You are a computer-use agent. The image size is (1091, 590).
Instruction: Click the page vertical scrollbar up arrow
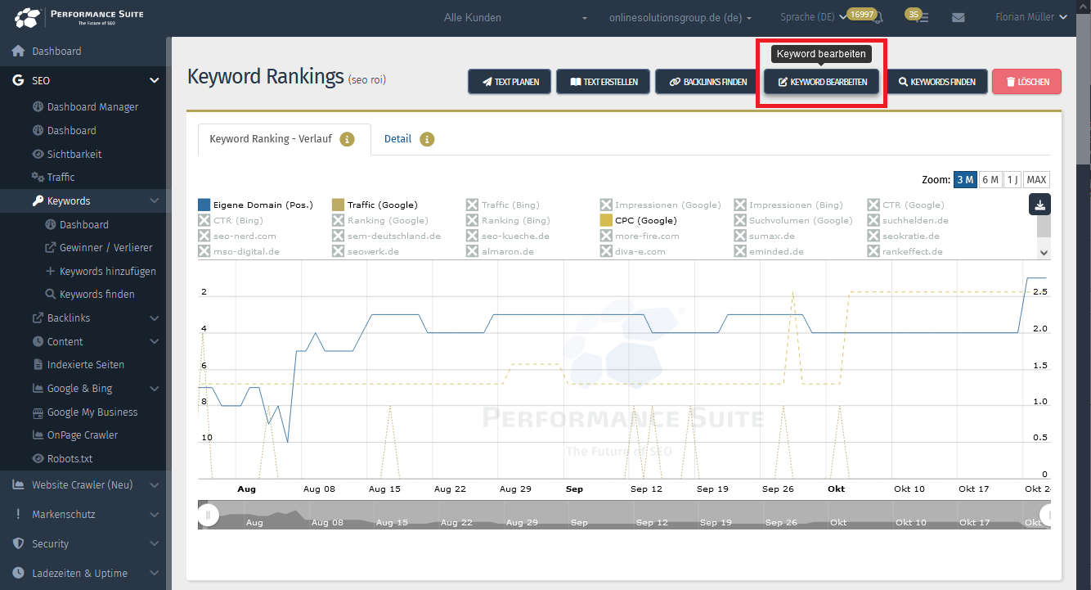tap(1084, 5)
